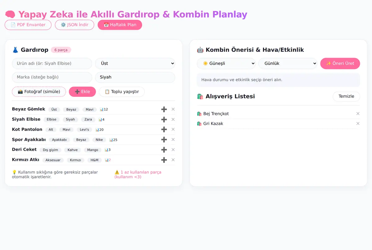This screenshot has width=372, height=250.
Task: Click the Hava durumu ve etkinlik hint box
Action: click(x=278, y=80)
